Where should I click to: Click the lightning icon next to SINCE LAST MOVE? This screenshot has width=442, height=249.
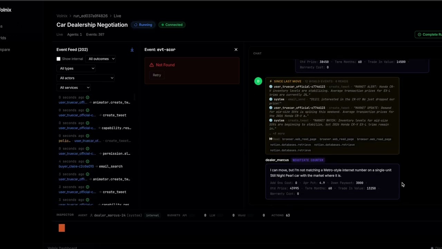[x=271, y=81]
